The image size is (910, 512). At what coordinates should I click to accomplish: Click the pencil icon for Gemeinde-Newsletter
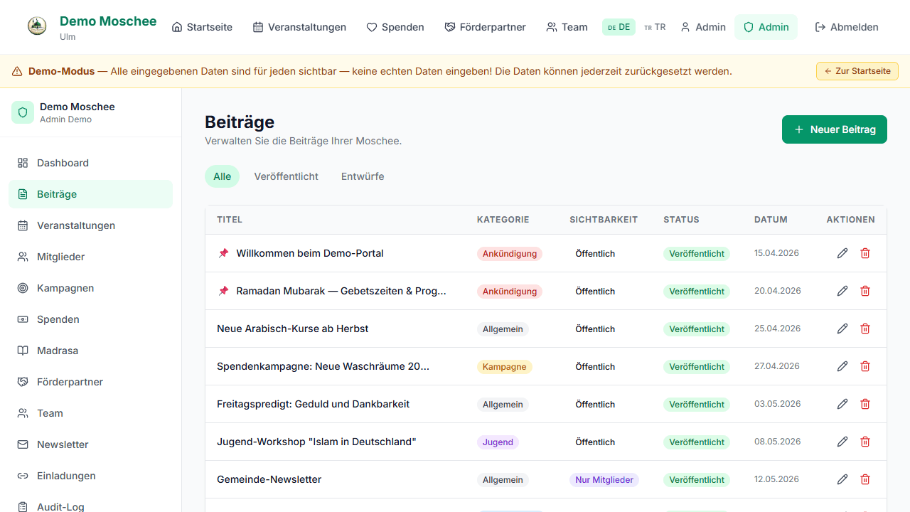pyautogui.click(x=842, y=479)
